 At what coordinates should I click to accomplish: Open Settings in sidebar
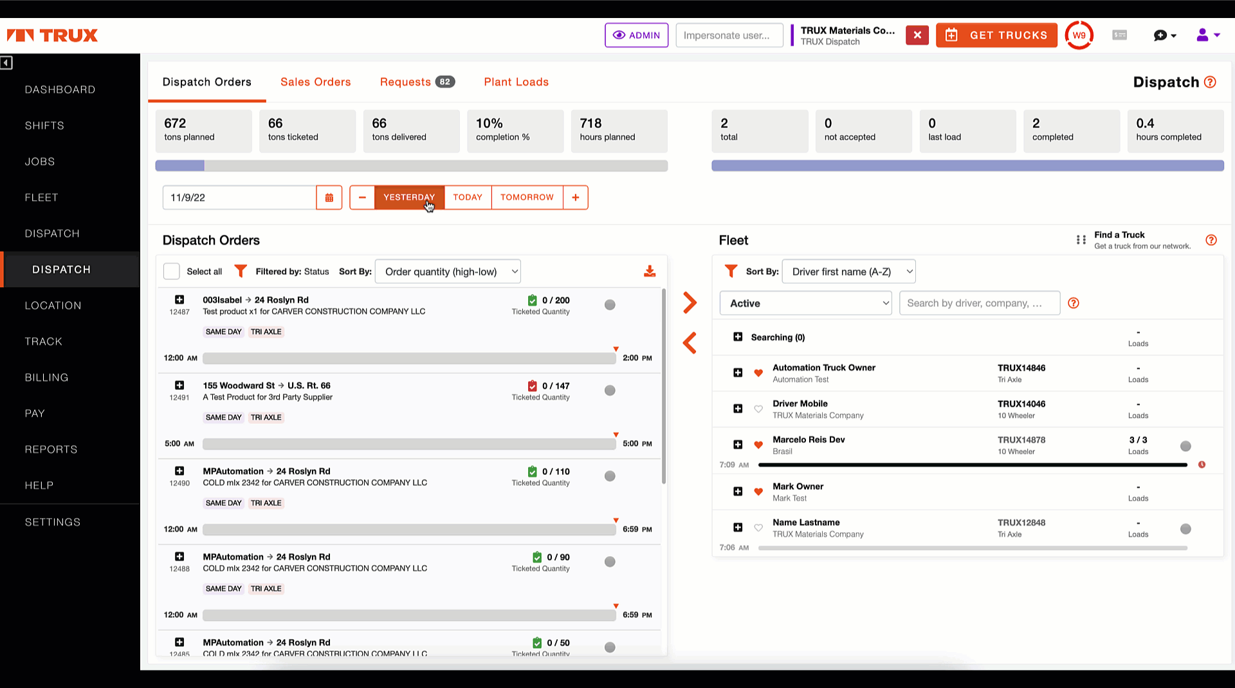53,522
